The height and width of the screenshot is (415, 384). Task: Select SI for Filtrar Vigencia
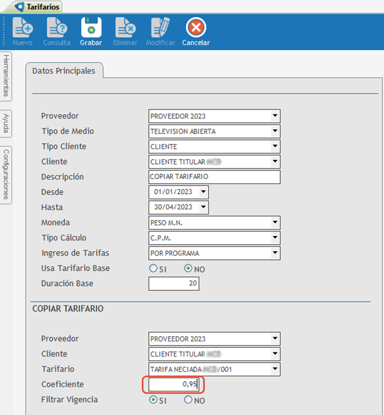pos(153,400)
